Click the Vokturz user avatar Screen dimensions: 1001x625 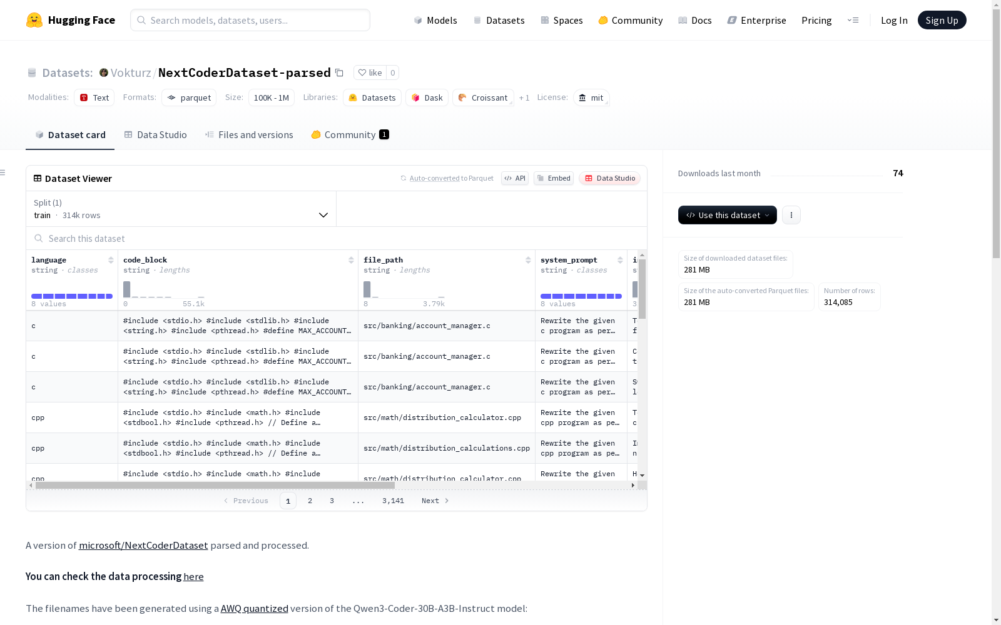[104, 72]
